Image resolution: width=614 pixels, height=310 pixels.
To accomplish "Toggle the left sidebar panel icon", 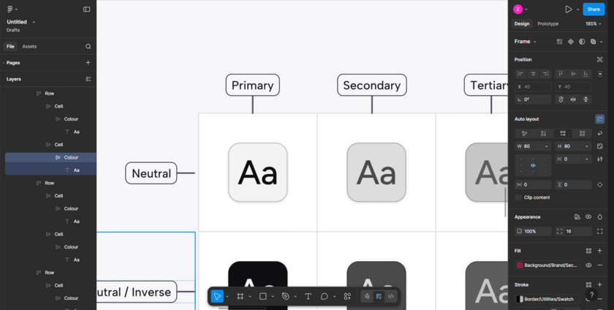I will click(86, 10).
